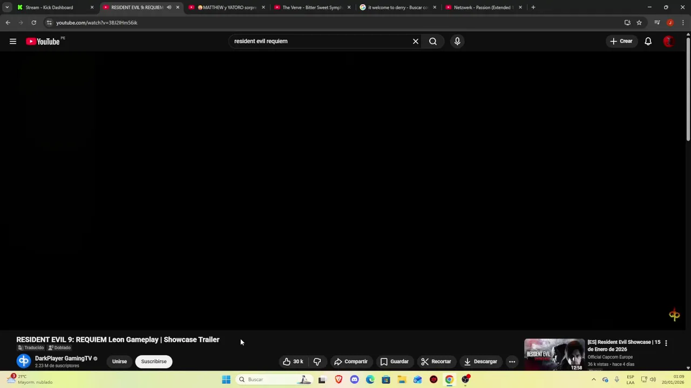Switch to The Verve - Bitter Sweet Symphony tab
Viewport: 691px width, 388px height.
(x=312, y=8)
